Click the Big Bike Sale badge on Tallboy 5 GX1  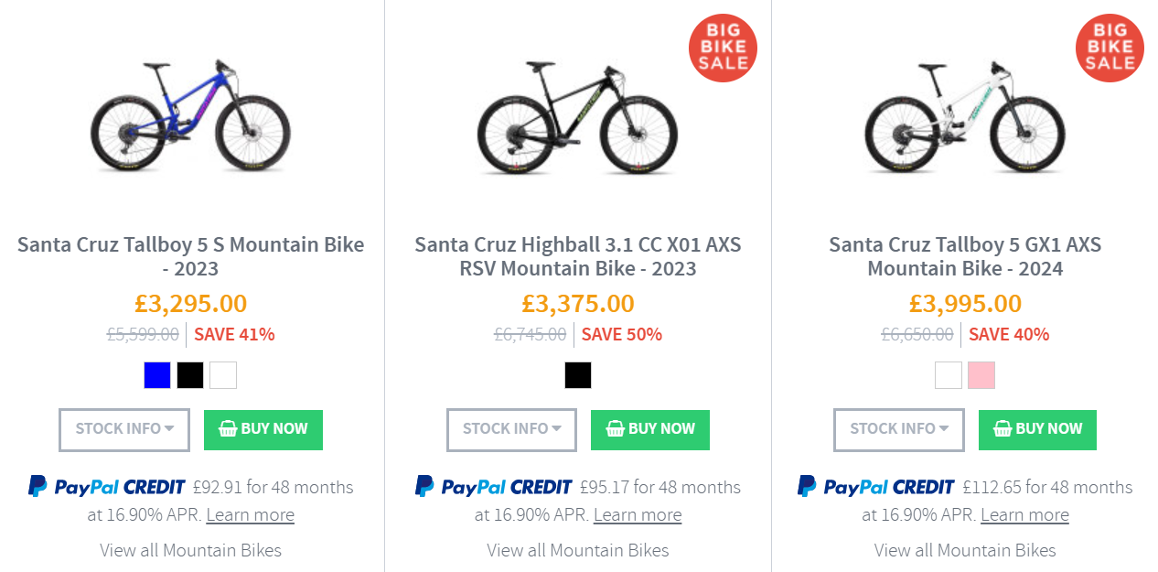pos(1110,48)
